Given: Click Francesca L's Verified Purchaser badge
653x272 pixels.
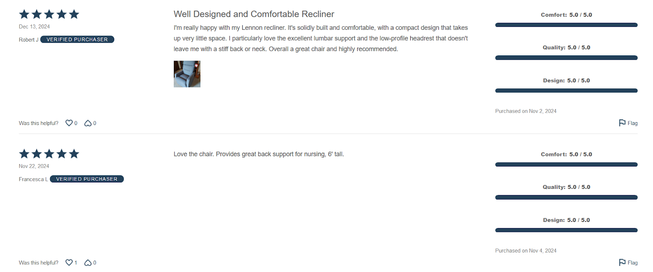Looking at the screenshot, I should click(87, 179).
